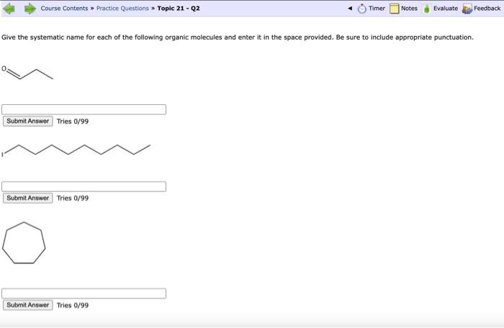
Task: Click Tries 0/99 under the second answer
Action: click(73, 199)
